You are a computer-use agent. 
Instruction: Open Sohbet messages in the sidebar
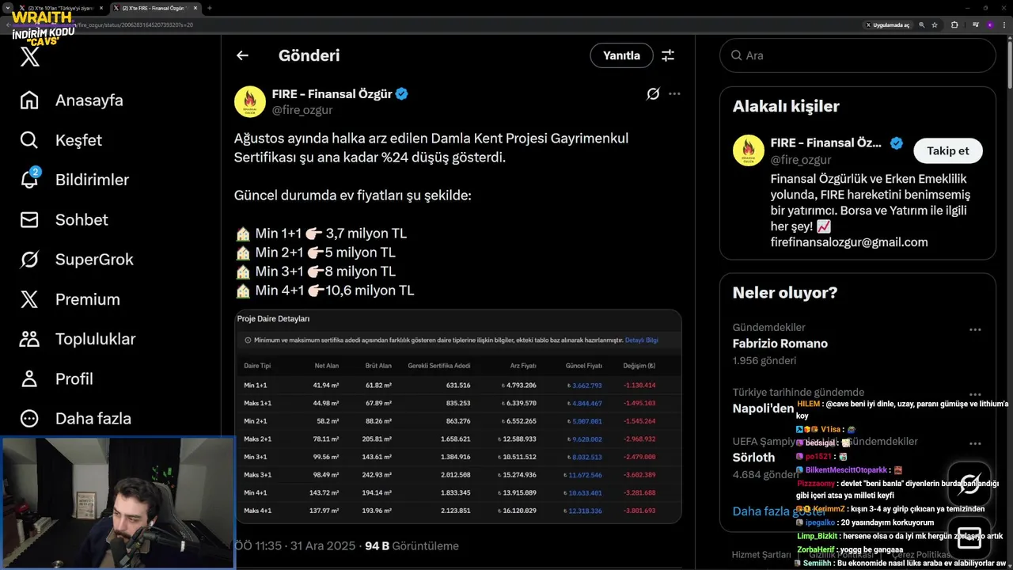pyautogui.click(x=63, y=220)
